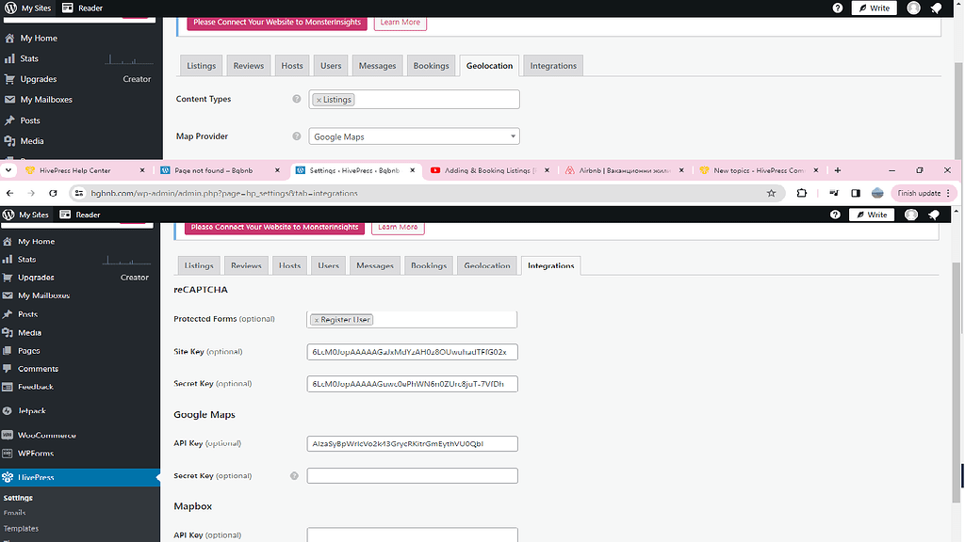
Task: Click the browser address bar URL
Action: click(x=224, y=193)
